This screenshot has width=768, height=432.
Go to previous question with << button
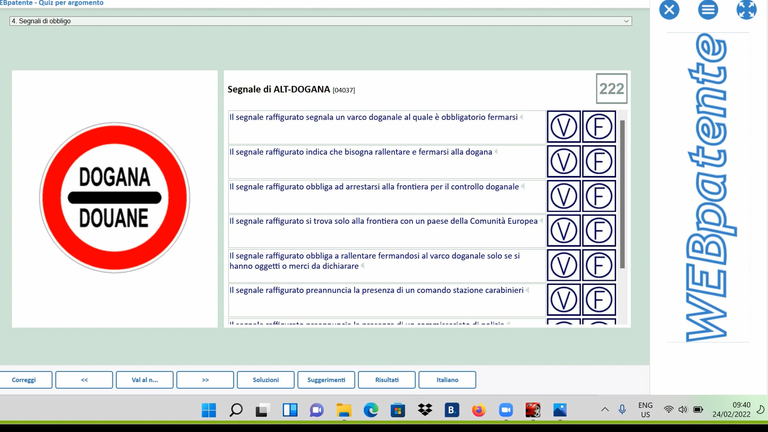84,380
